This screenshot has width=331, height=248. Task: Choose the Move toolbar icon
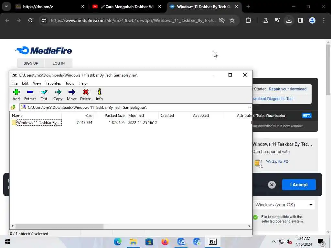pyautogui.click(x=72, y=95)
